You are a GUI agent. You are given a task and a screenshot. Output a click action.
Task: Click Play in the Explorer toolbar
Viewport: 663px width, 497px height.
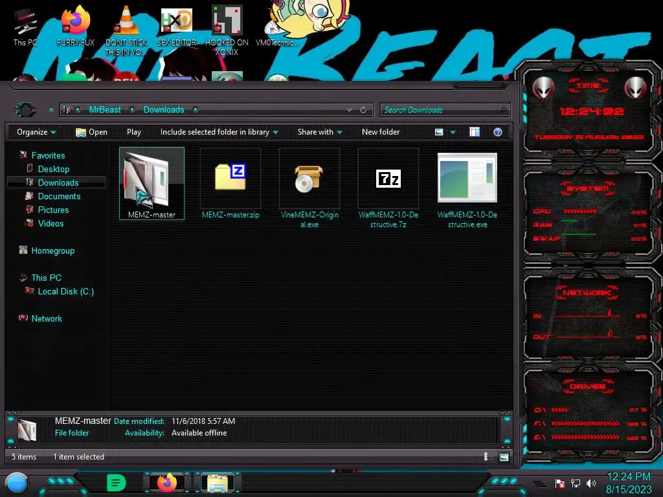(x=134, y=132)
